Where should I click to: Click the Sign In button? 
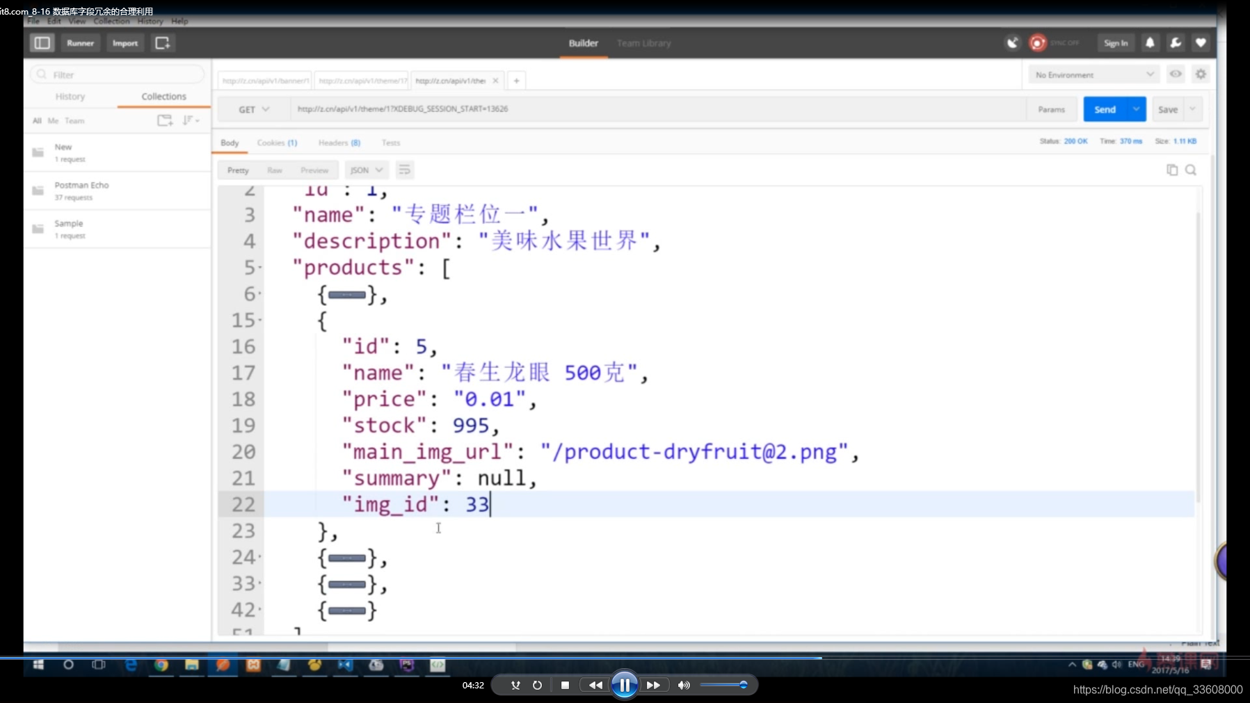pos(1116,43)
